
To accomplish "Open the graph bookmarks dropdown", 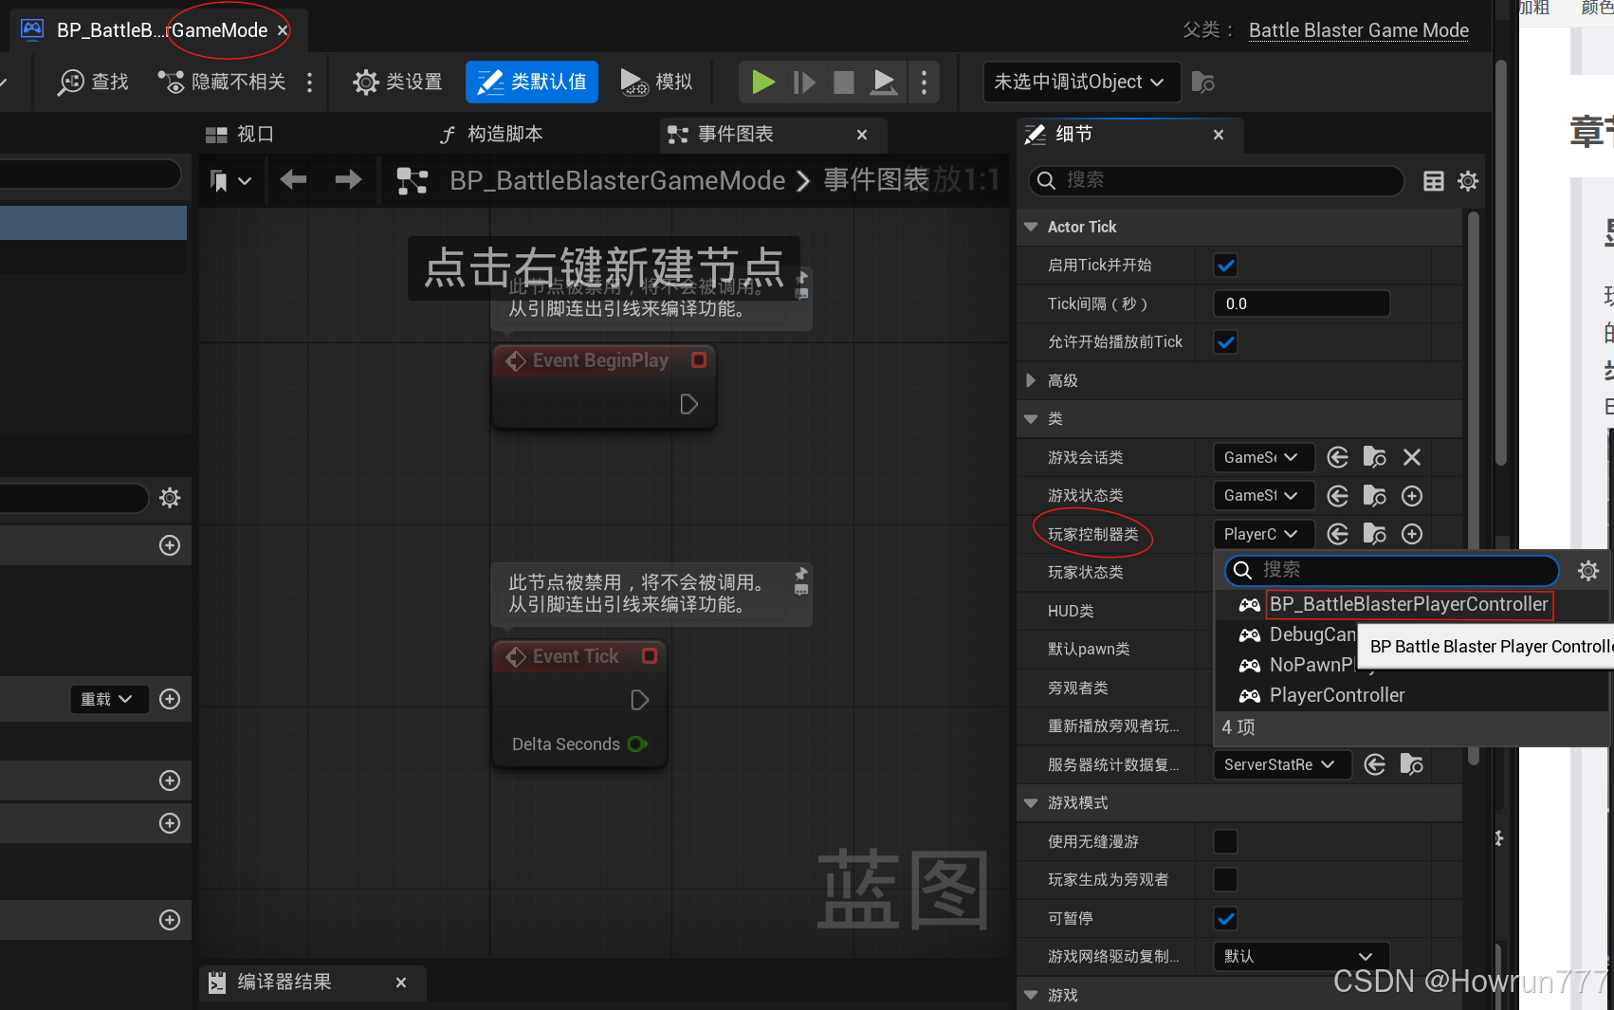I will point(230,180).
